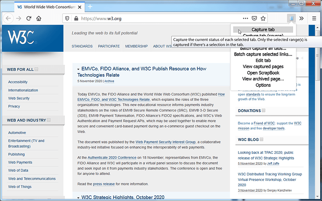This screenshot has width=322, height=201.
Task: Open a new tab with plus button
Action: [90, 7]
